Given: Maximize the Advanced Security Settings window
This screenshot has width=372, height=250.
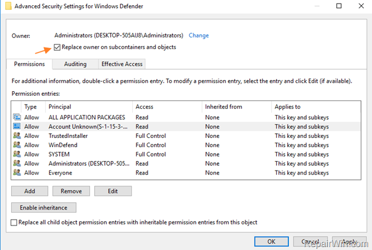Looking at the screenshot, I should [x=339, y=6].
